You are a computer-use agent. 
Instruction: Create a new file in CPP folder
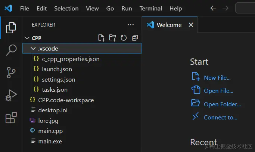[x=102, y=38]
